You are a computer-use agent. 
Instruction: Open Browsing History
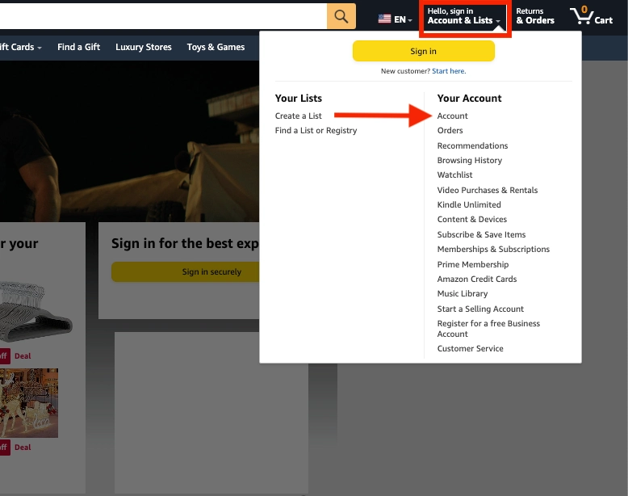click(x=470, y=161)
